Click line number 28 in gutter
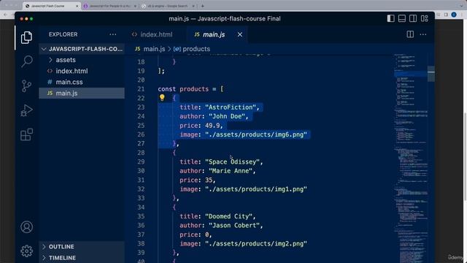 [x=141, y=153]
